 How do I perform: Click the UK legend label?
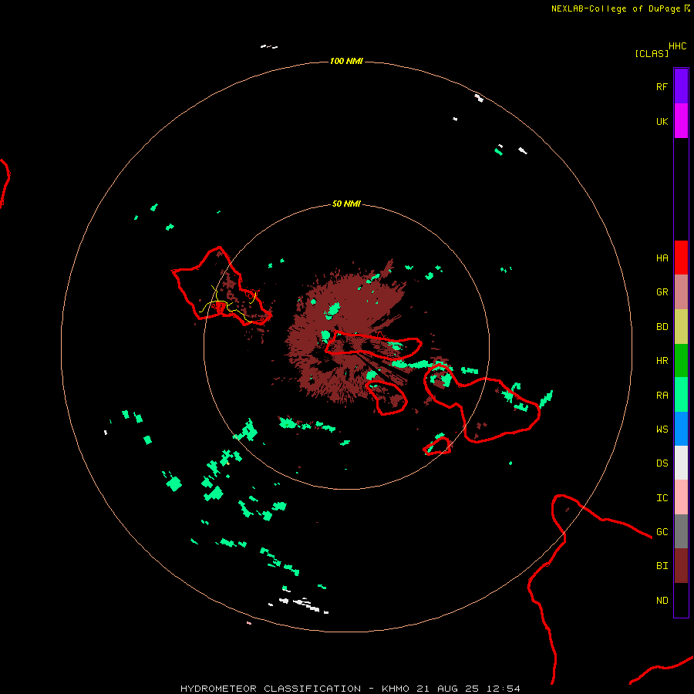[x=662, y=121]
